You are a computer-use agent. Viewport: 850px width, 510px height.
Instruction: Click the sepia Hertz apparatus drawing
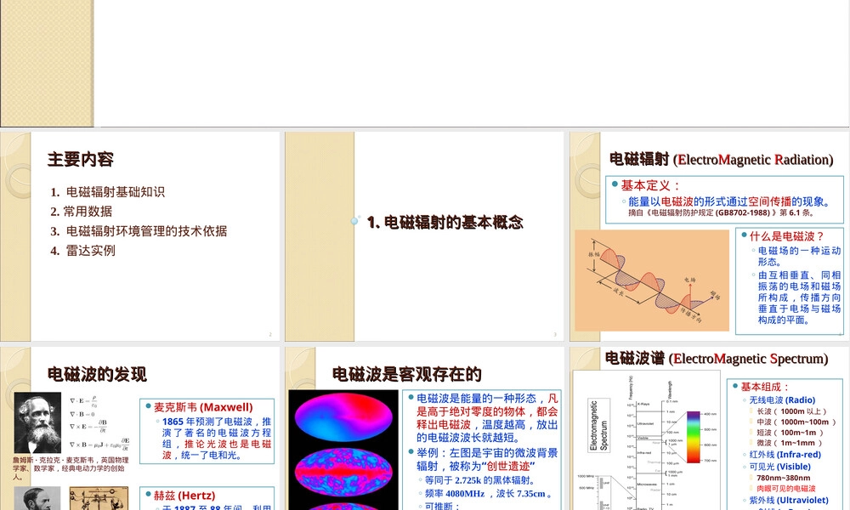pos(99,499)
